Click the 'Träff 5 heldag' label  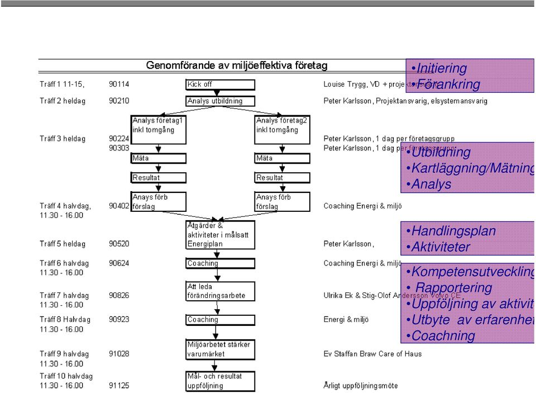[x=62, y=244]
